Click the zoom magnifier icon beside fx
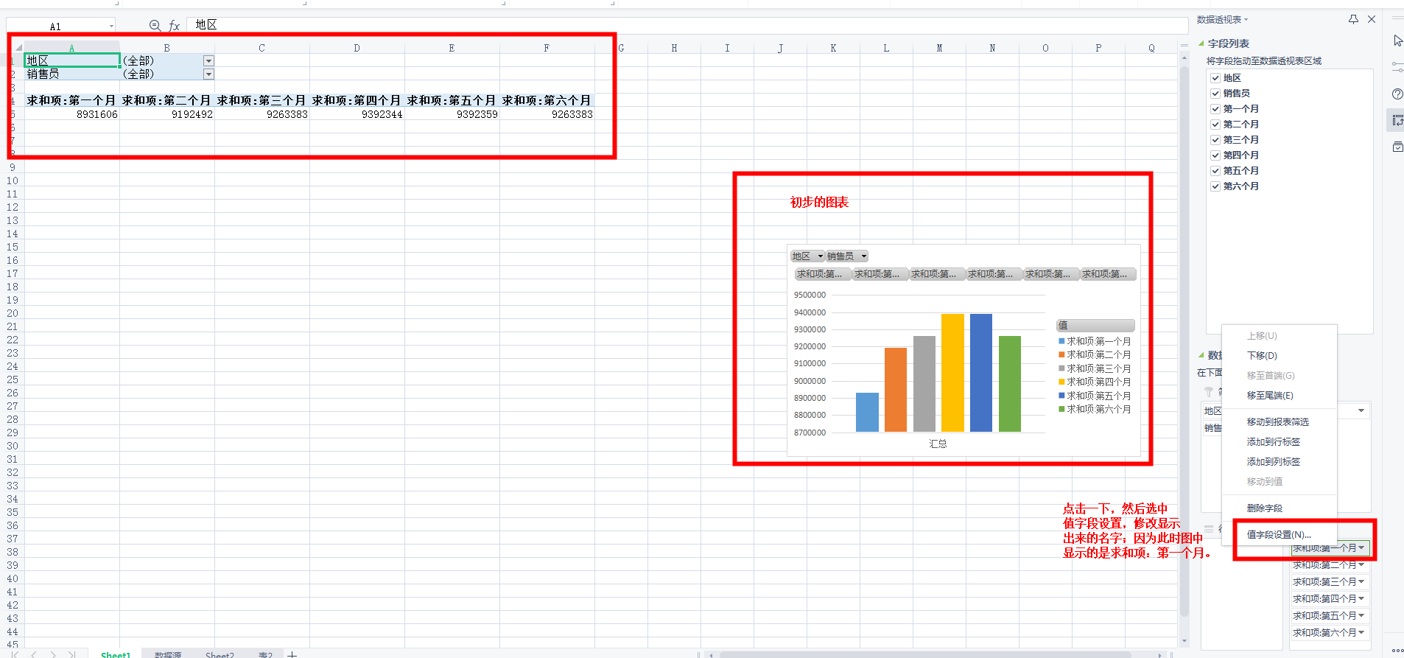 click(x=155, y=26)
